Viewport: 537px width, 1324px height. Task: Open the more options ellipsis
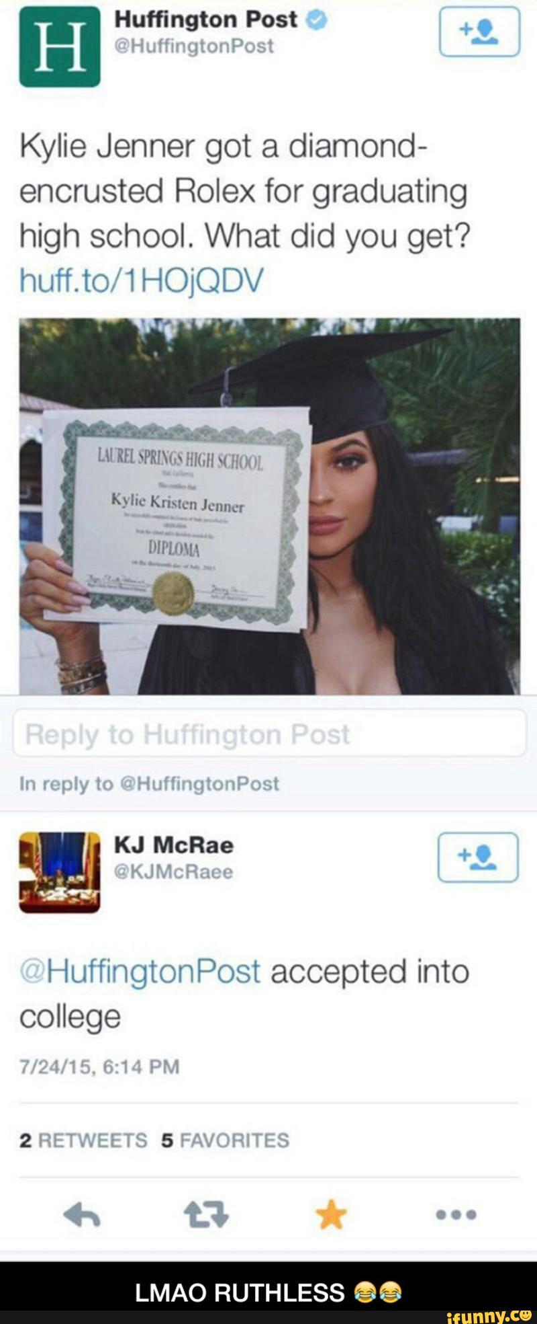click(x=456, y=1215)
